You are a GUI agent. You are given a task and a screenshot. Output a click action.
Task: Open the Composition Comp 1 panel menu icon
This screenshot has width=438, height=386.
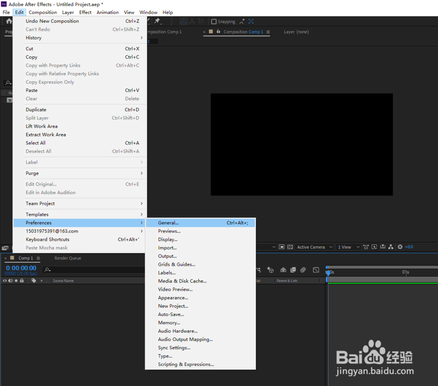pos(268,32)
